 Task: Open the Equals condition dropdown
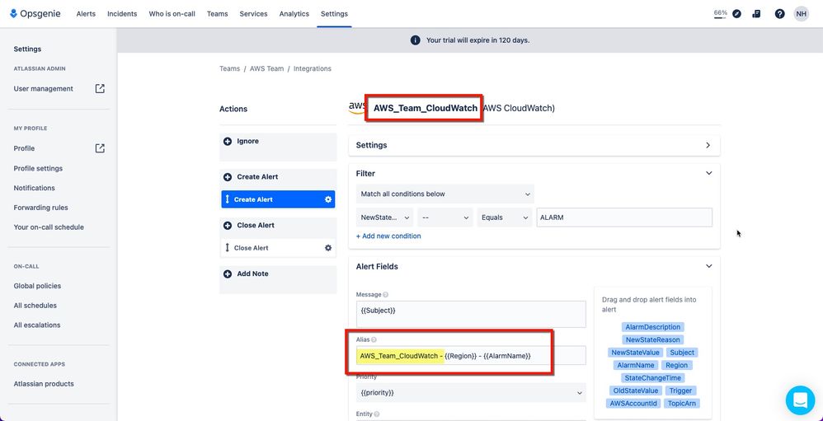(x=505, y=218)
